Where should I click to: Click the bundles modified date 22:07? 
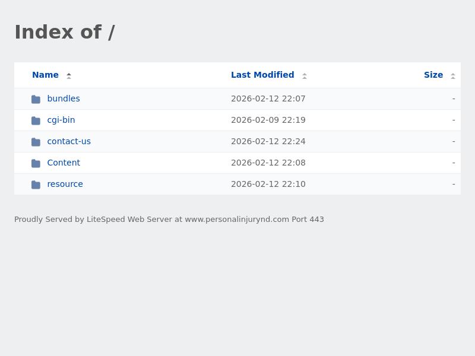[x=268, y=98]
